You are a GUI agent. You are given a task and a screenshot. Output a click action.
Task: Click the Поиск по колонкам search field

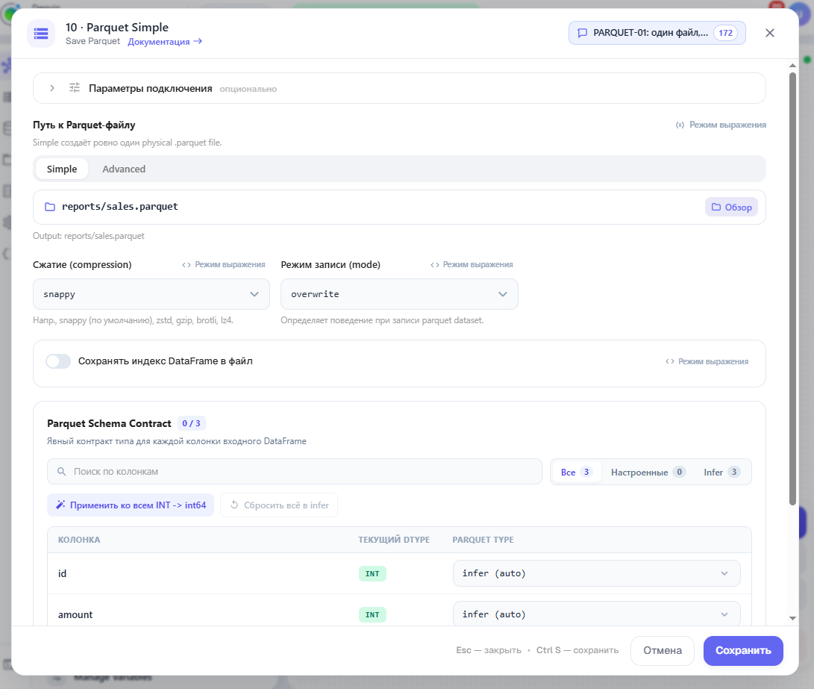[295, 472]
